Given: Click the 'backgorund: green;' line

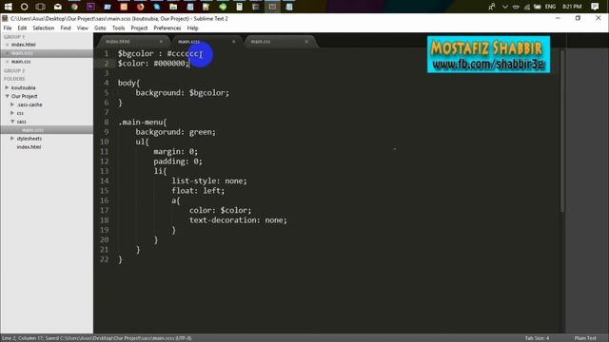Looking at the screenshot, I should tap(175, 132).
